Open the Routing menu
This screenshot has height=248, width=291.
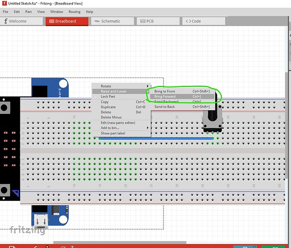74,12
